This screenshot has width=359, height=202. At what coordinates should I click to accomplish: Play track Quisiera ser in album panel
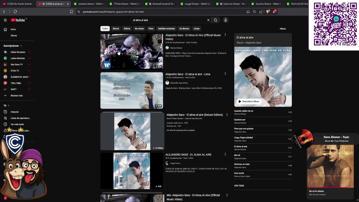(263, 121)
